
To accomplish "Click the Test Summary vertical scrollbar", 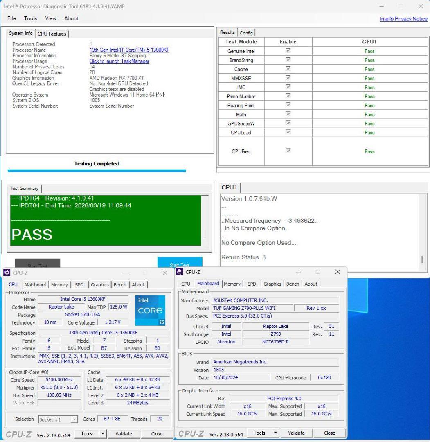I will click(x=205, y=221).
